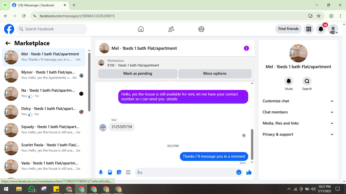This screenshot has height=194, width=346.
Task: Open Vada conversation in chat list
Action: click(44, 166)
